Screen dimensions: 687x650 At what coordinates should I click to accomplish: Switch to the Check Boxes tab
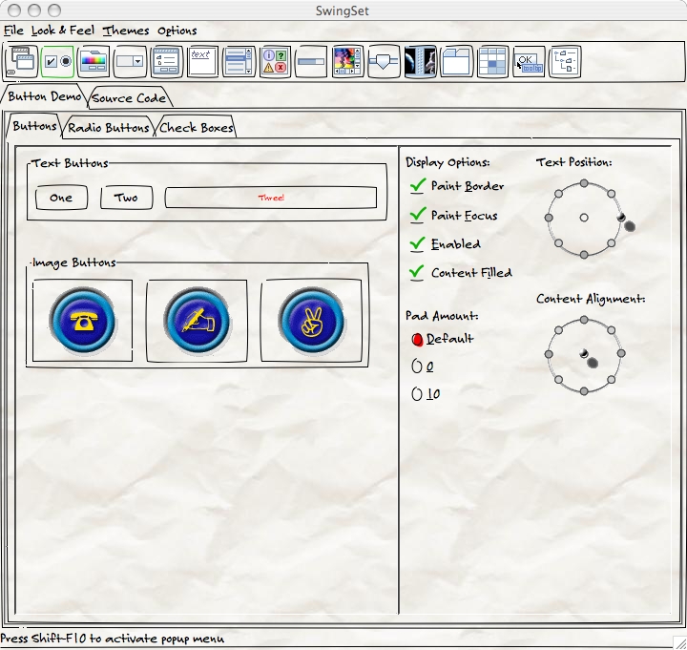[196, 127]
